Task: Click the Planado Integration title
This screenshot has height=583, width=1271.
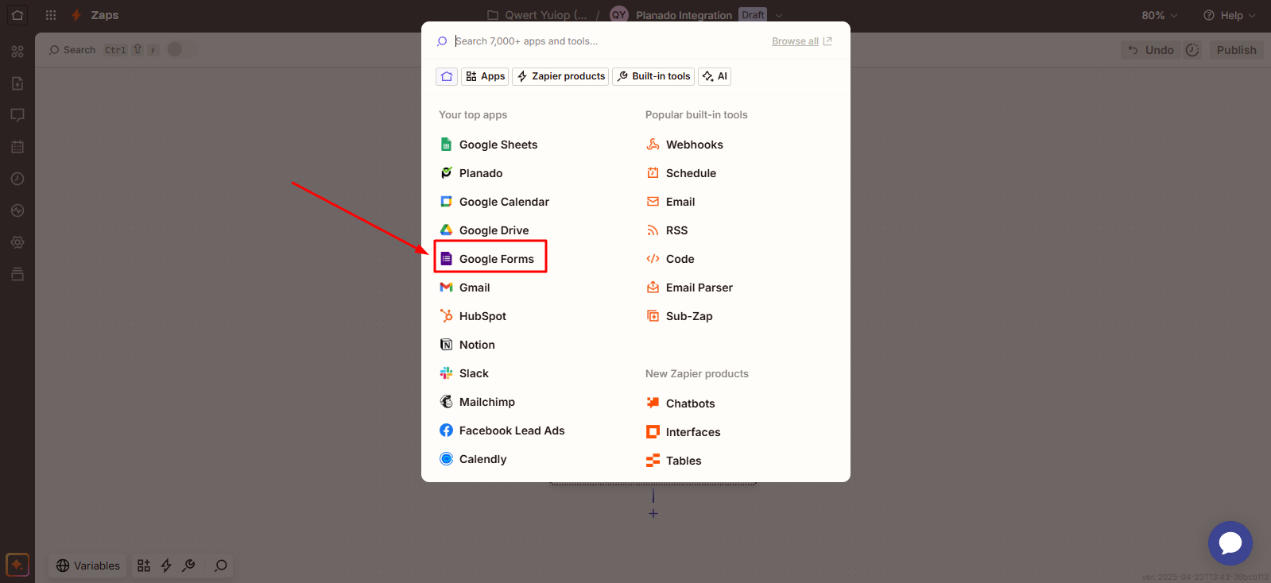Action: click(684, 15)
